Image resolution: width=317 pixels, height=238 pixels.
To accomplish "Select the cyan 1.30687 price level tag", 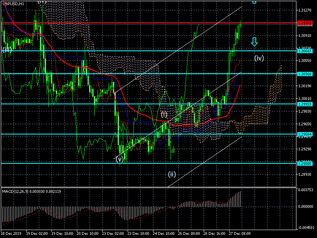I will [305, 51].
